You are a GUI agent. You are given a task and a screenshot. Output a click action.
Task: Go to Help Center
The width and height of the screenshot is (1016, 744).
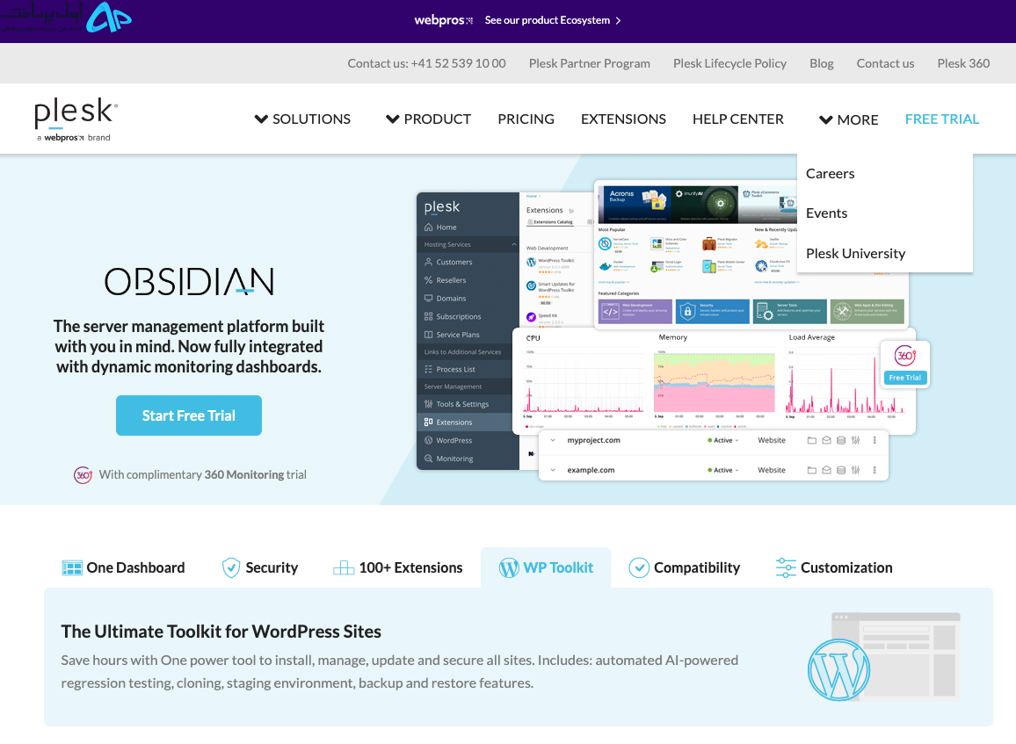pos(738,119)
